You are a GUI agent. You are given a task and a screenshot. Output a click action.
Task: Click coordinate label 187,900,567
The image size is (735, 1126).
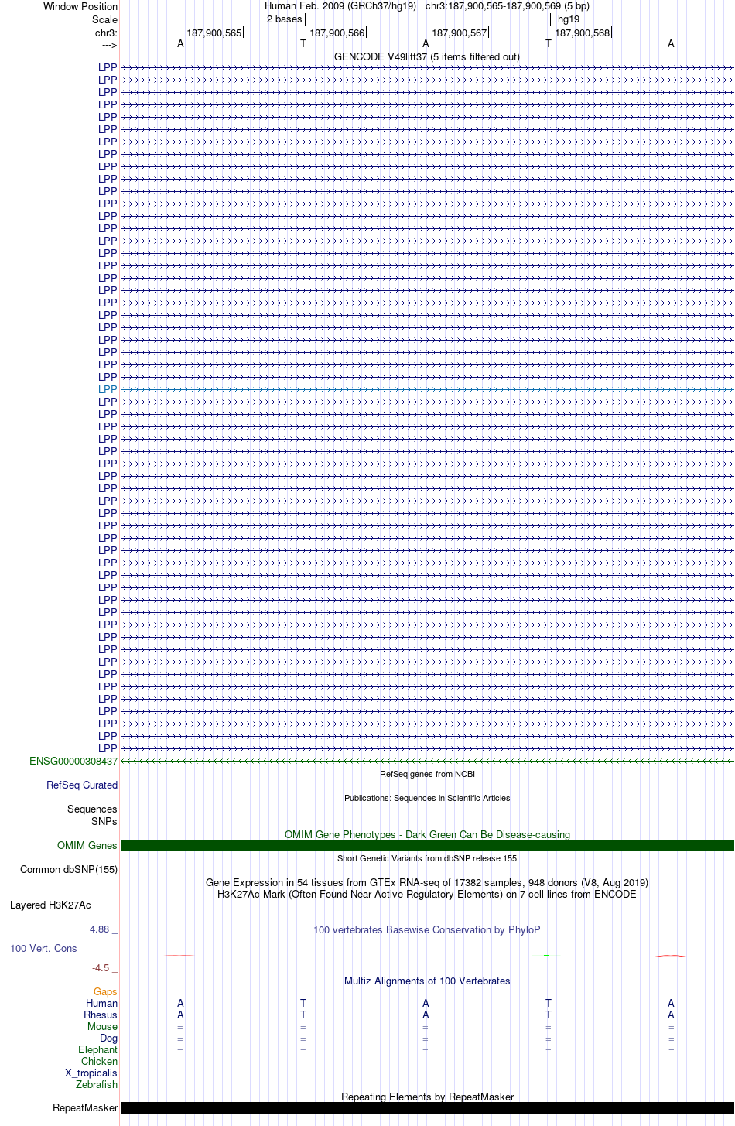tap(460, 33)
